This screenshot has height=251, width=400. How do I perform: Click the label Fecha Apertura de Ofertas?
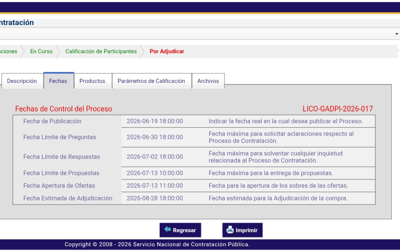click(59, 186)
